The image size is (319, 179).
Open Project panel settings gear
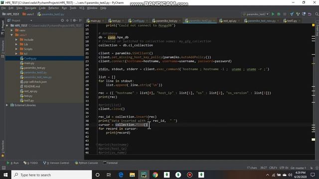(74, 20)
